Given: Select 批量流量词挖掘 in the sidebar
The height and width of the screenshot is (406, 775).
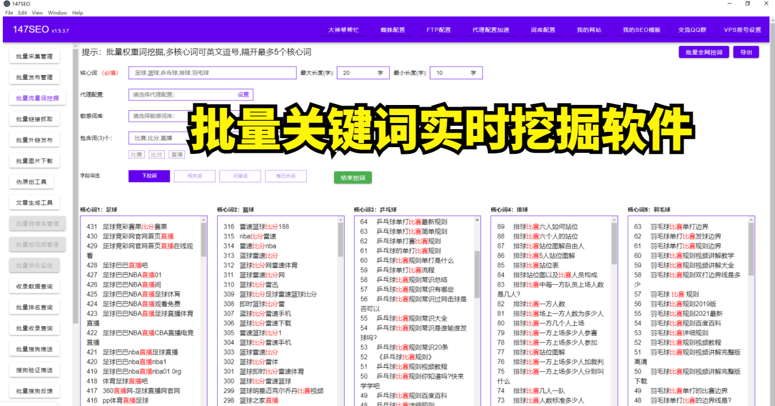Looking at the screenshot, I should click(36, 97).
